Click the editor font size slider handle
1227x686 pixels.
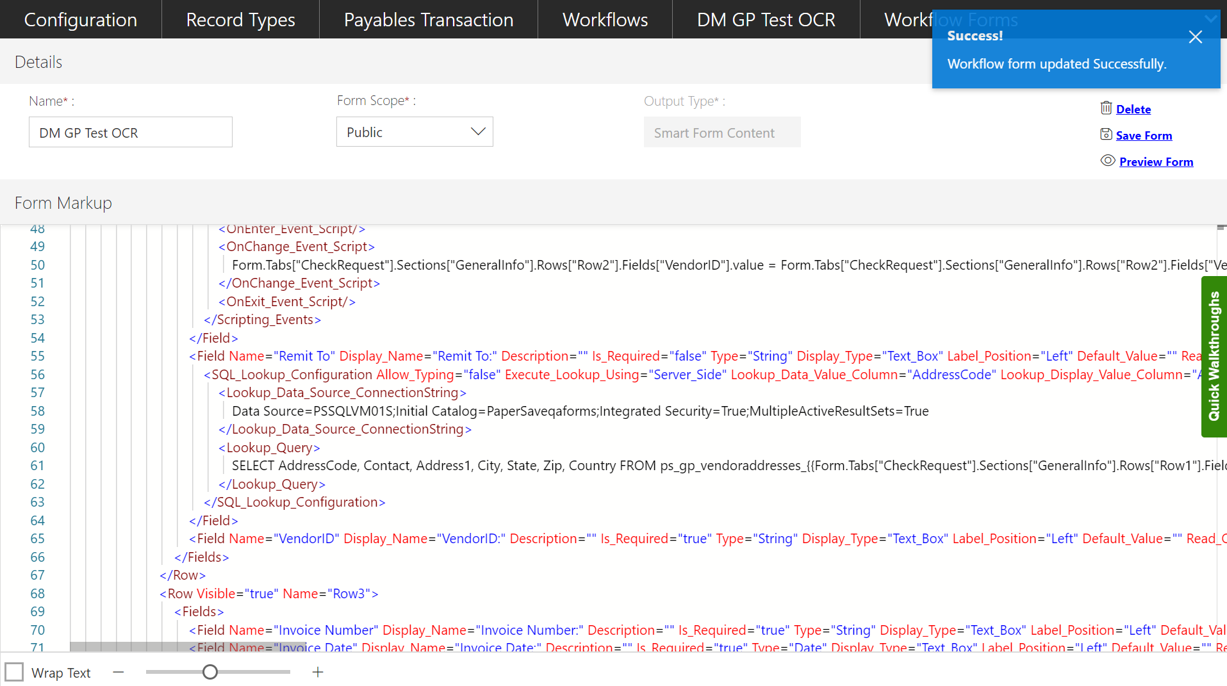click(x=210, y=672)
